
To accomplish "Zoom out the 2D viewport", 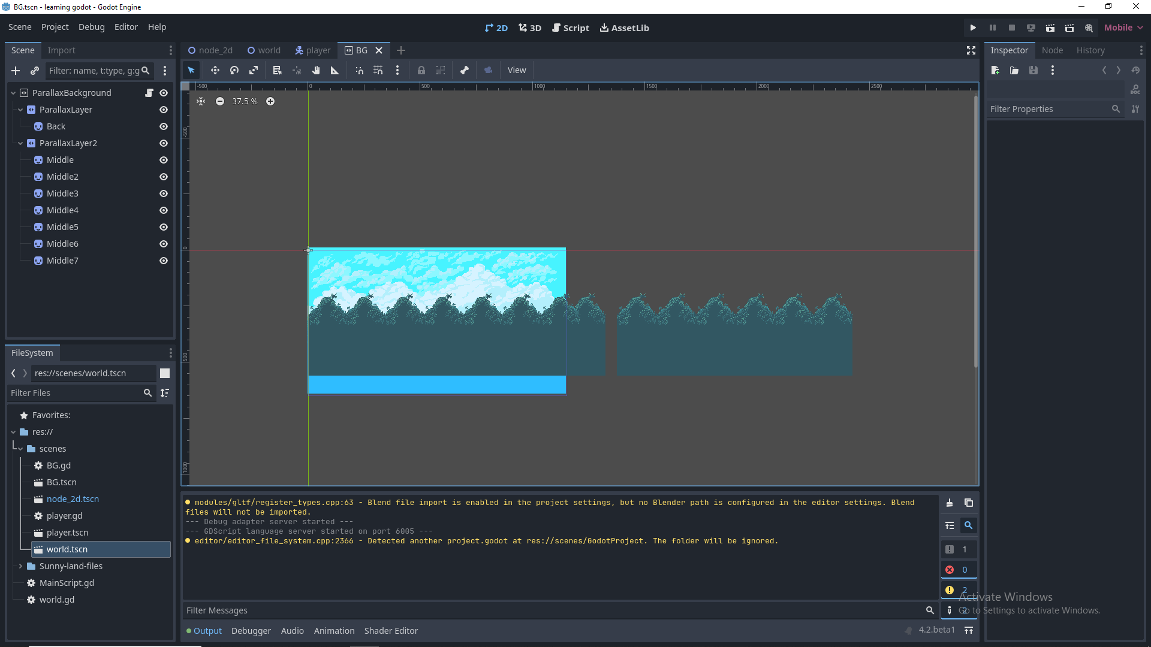I will click(x=220, y=101).
